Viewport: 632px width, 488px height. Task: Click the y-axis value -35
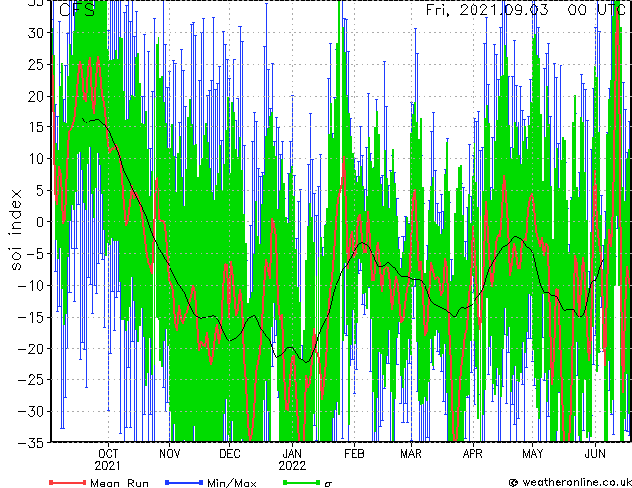31,443
